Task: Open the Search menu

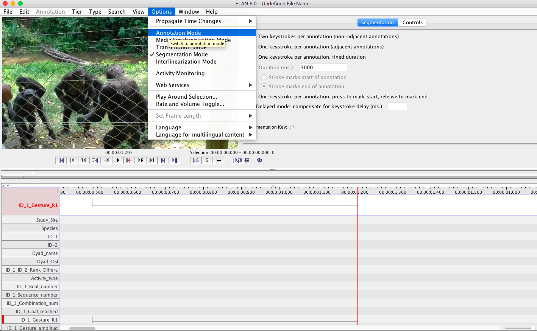Action: coord(117,12)
